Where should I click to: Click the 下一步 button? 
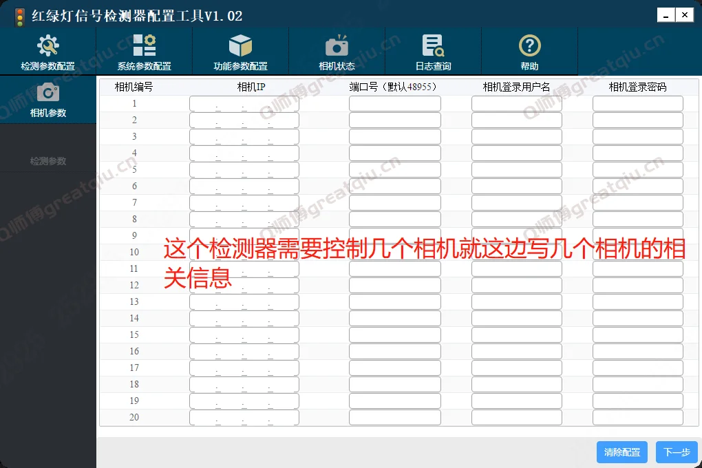coord(676,452)
